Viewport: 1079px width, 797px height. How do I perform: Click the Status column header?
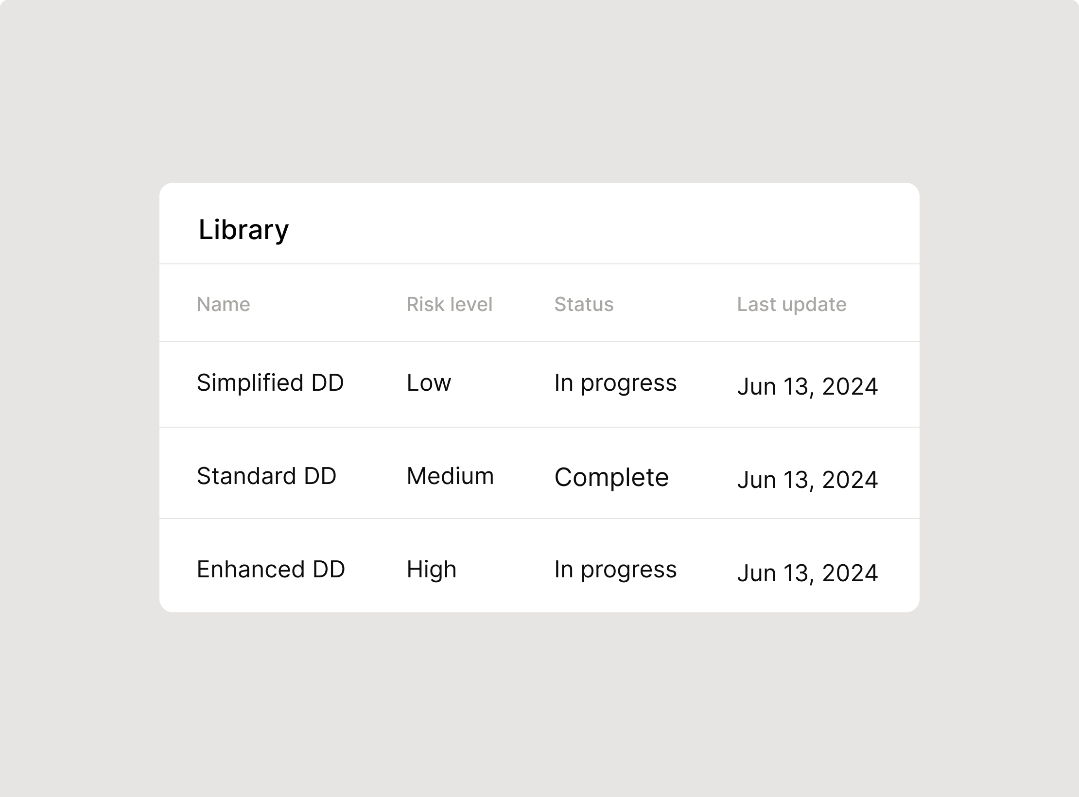[584, 304]
